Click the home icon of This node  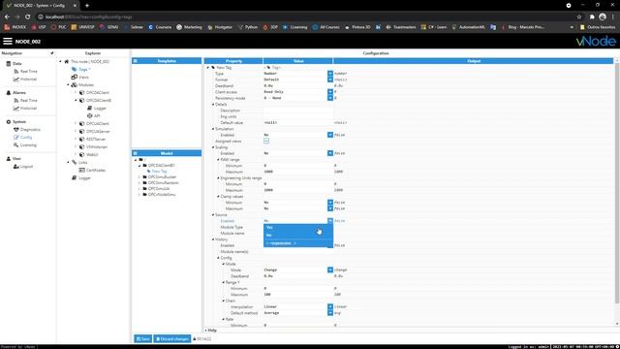(x=67, y=62)
